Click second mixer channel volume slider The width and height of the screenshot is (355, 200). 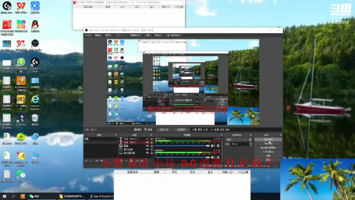pos(182,157)
